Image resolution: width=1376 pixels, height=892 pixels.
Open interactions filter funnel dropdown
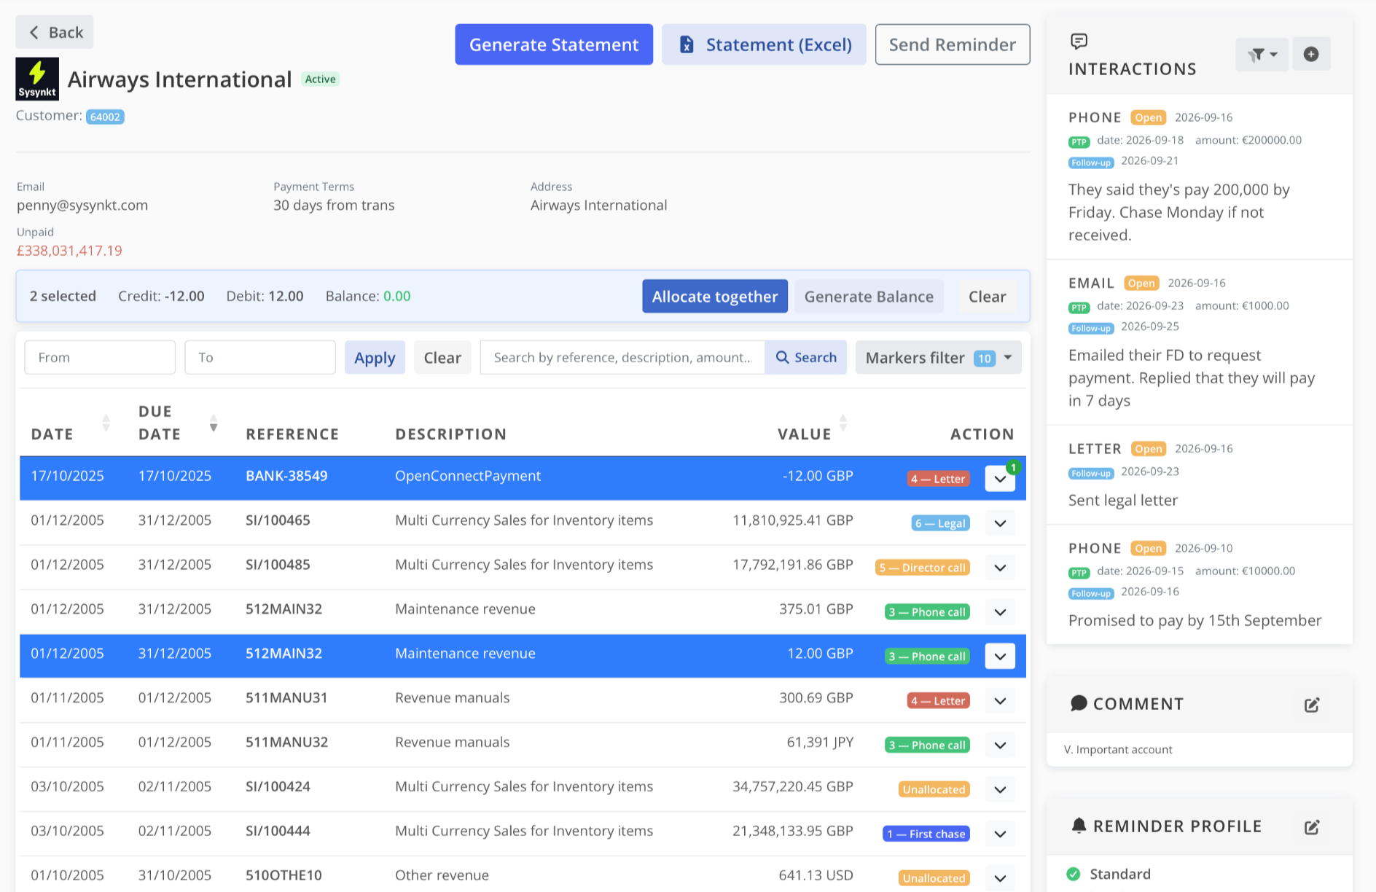pyautogui.click(x=1262, y=55)
